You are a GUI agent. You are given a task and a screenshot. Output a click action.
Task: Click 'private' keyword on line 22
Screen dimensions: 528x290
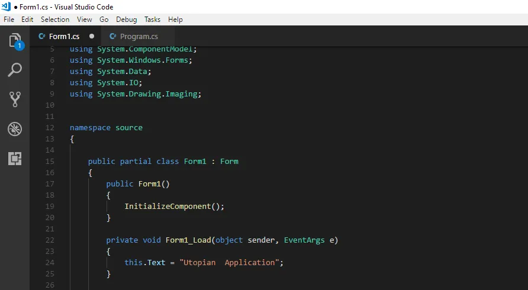pos(122,240)
